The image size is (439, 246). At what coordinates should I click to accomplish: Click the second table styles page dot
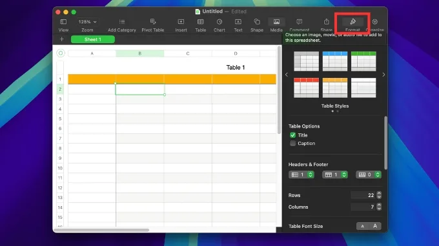coord(338,111)
